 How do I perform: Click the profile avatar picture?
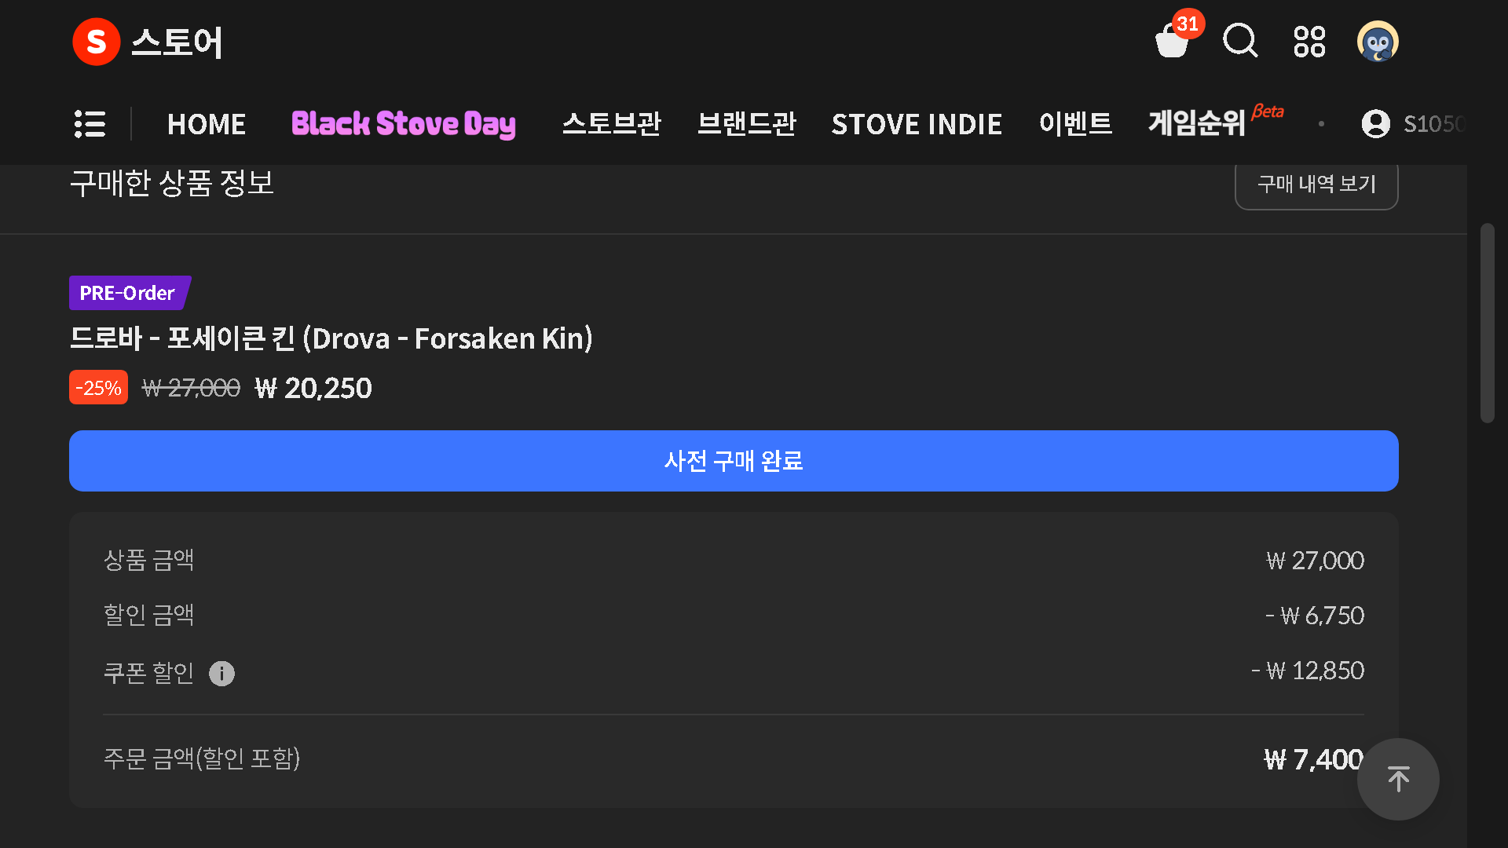coord(1378,42)
